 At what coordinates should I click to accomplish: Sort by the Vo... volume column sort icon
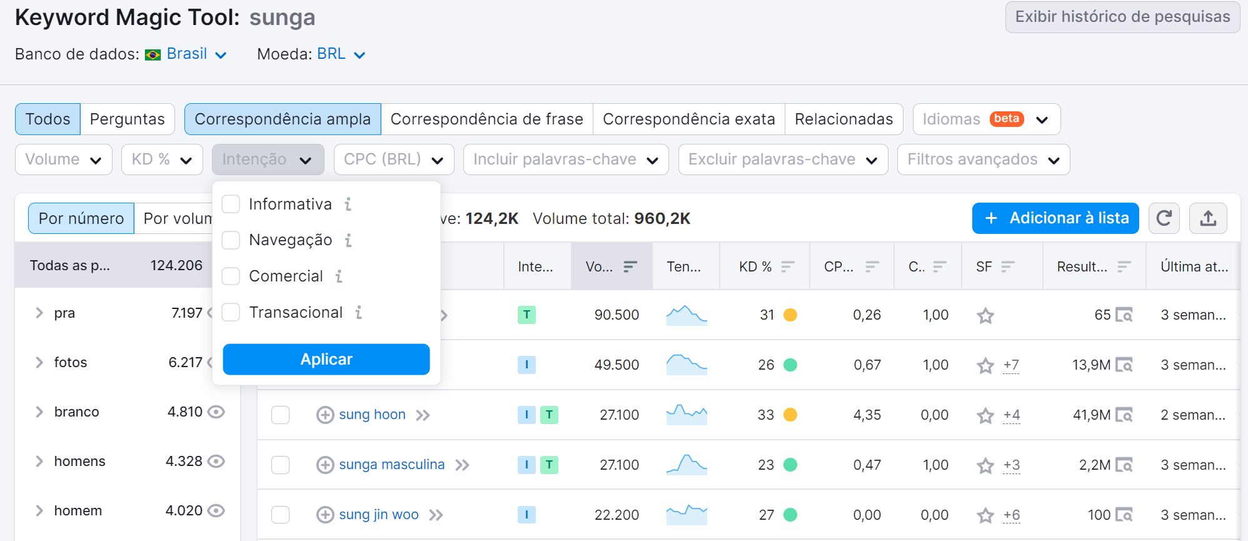(x=630, y=267)
